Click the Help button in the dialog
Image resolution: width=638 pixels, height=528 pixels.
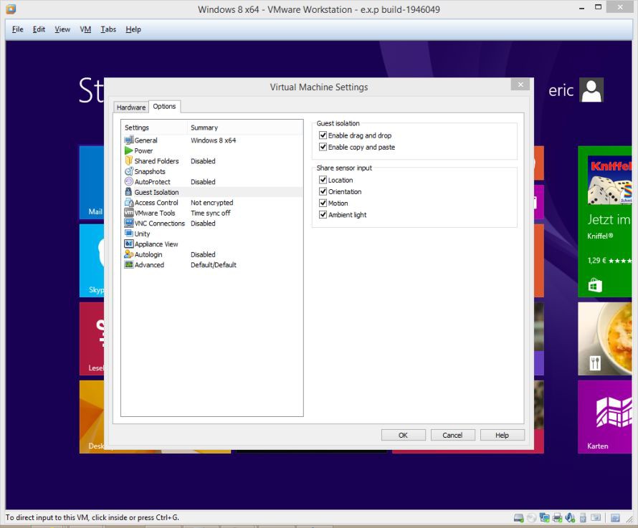[502, 436]
